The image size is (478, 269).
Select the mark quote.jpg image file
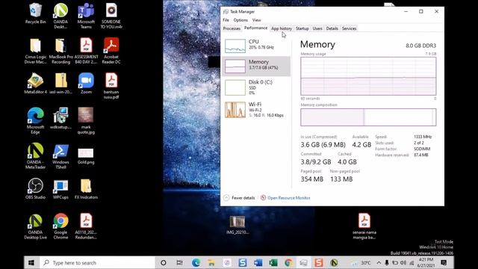point(86,121)
